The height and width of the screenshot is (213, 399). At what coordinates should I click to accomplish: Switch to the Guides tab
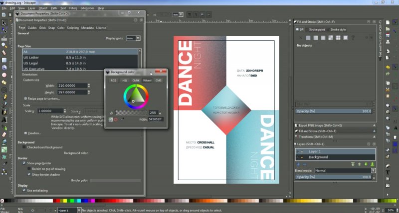coord(32,28)
